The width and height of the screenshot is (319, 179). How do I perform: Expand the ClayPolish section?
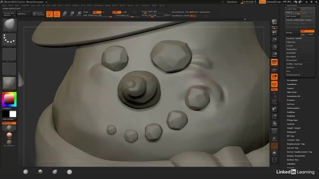click(291, 53)
